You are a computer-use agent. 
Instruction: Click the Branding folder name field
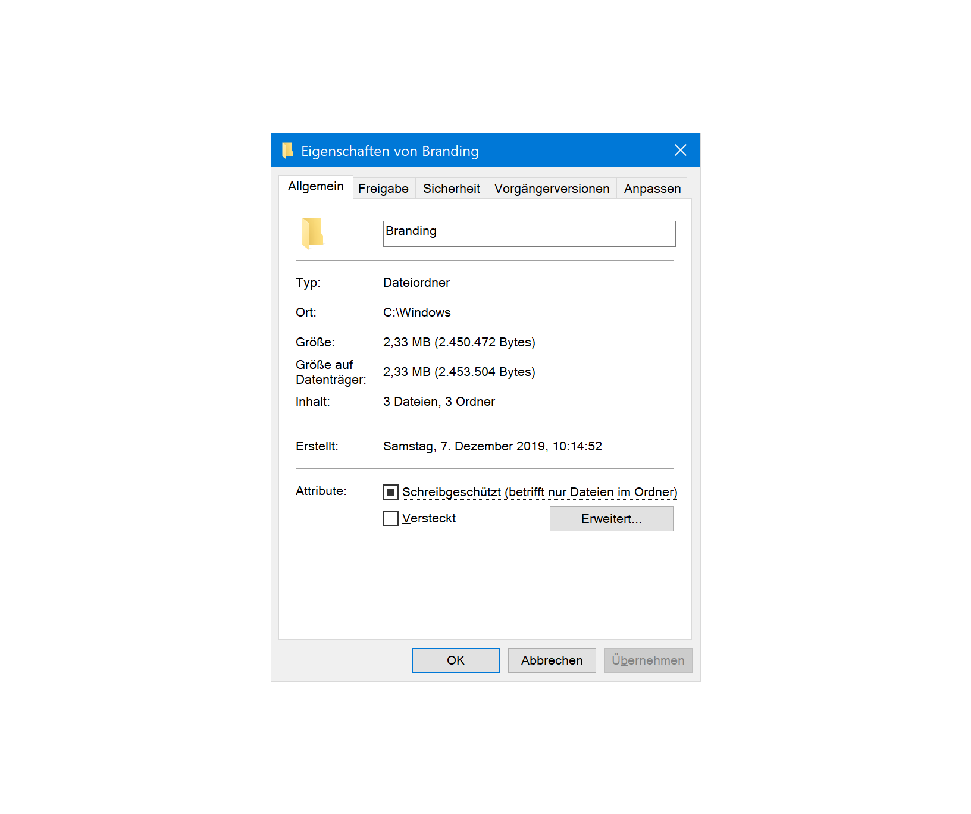[528, 233]
